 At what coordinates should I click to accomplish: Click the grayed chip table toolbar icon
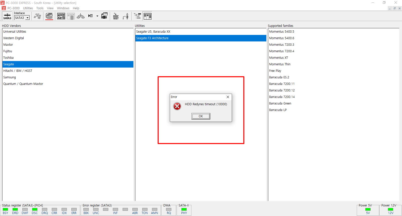click(x=71, y=16)
